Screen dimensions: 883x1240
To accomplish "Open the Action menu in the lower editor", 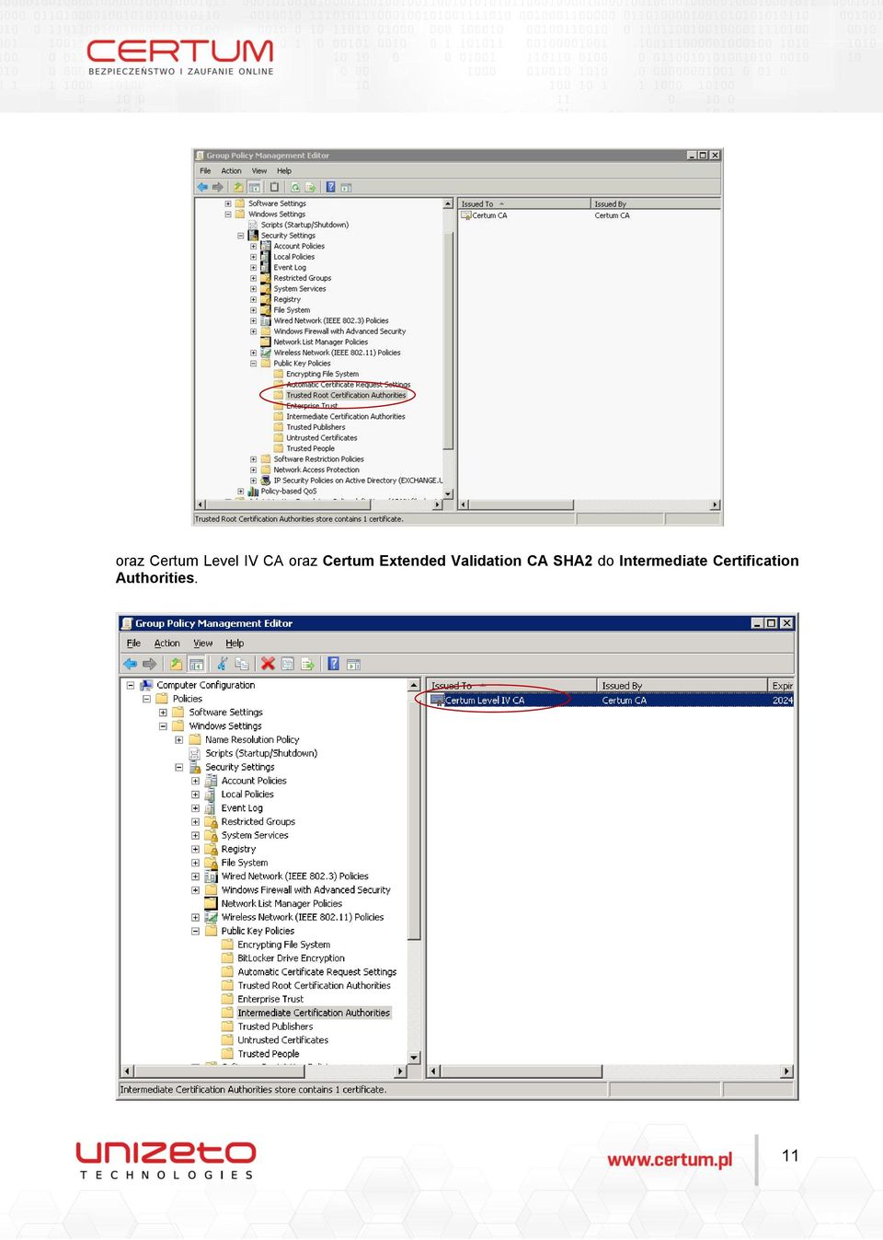I will 166,643.
